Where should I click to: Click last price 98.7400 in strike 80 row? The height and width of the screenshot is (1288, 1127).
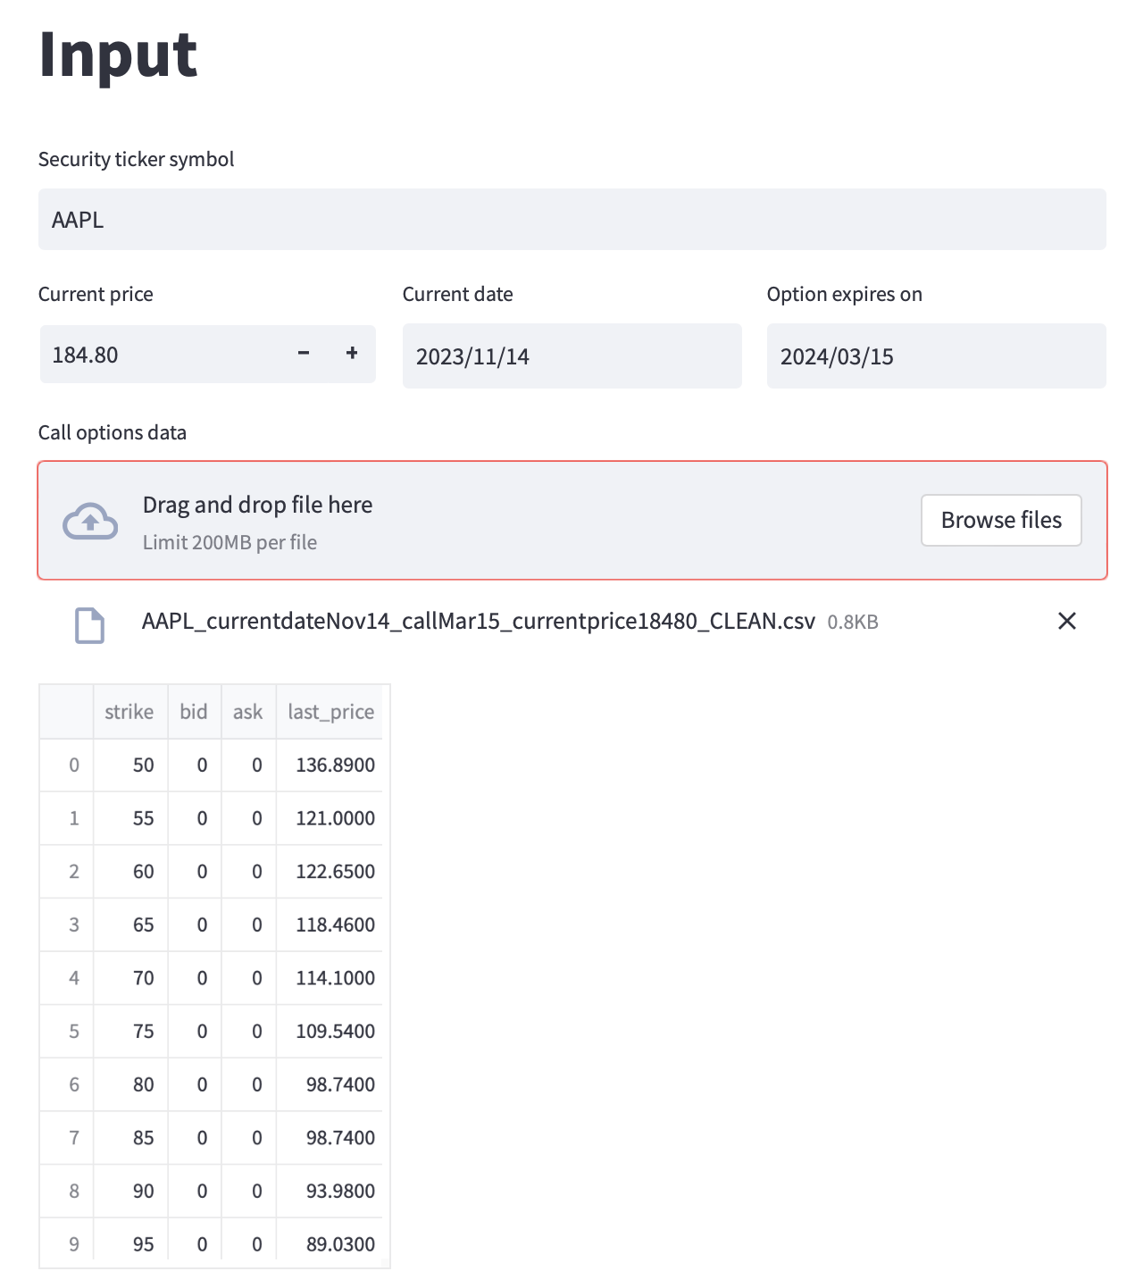coord(330,1085)
